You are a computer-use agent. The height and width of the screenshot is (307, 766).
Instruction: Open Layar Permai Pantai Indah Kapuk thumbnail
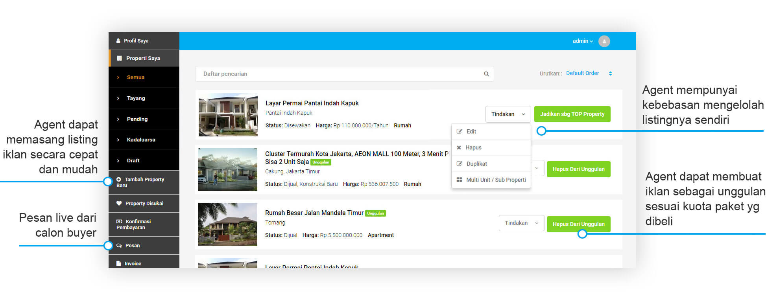tap(228, 115)
